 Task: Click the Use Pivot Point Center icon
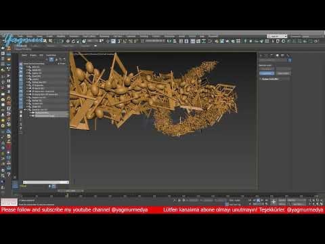(101, 41)
